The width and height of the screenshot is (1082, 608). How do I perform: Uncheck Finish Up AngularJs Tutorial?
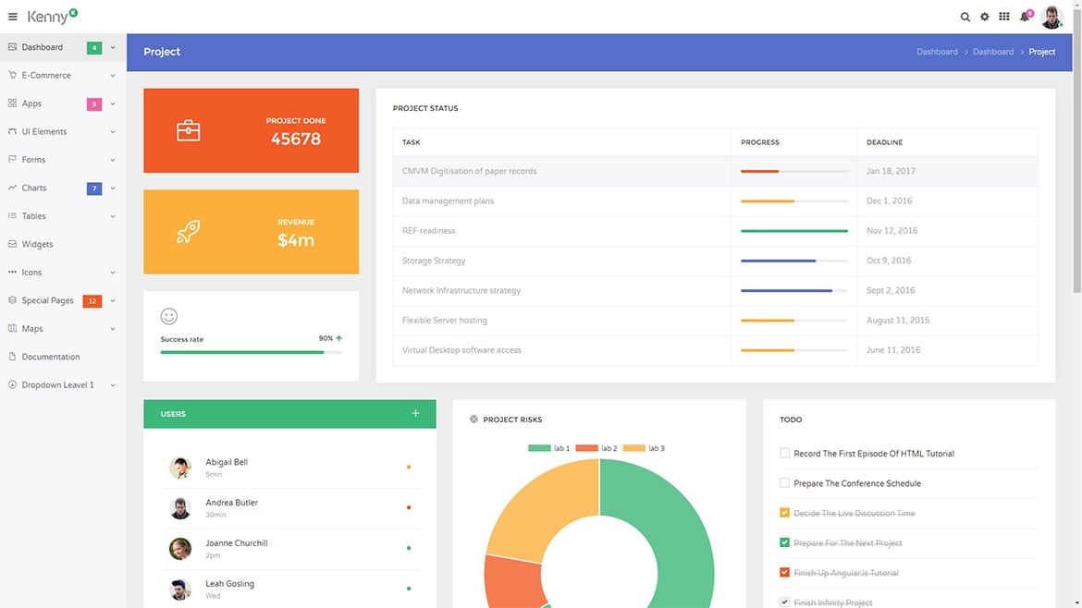tap(784, 572)
